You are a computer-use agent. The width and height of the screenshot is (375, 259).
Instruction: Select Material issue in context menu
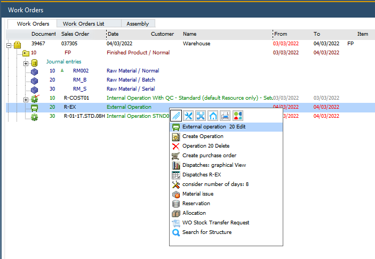(x=198, y=194)
